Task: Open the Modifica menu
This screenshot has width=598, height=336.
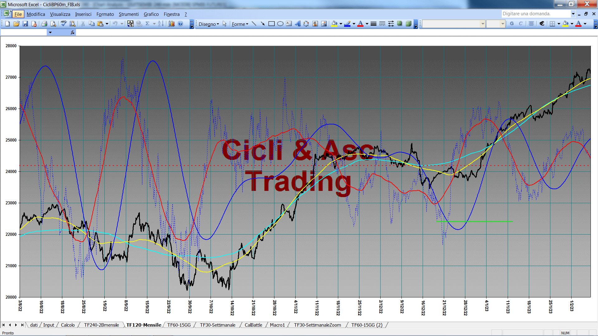Action: click(x=36, y=14)
